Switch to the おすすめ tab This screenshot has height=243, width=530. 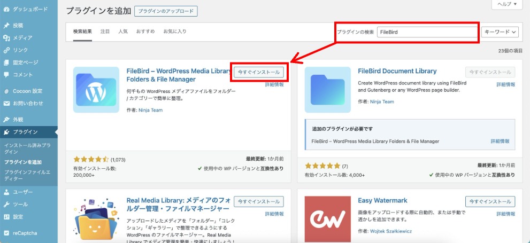click(145, 32)
